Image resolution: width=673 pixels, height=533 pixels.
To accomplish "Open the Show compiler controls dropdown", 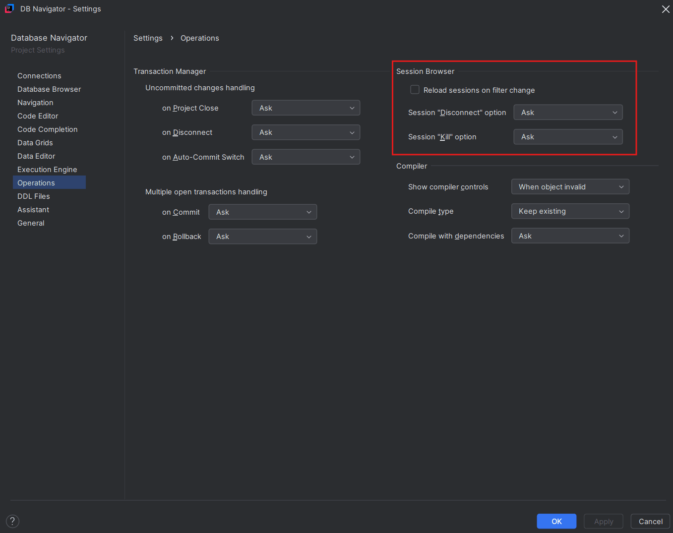I will click(570, 187).
